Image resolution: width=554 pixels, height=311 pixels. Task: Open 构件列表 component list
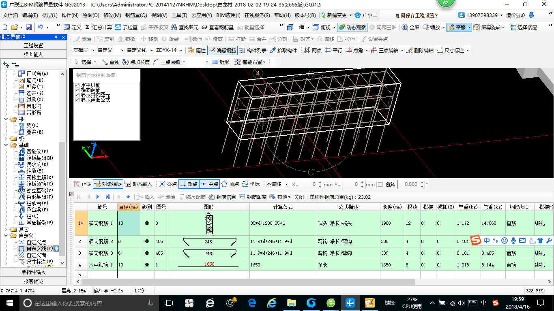click(253, 50)
